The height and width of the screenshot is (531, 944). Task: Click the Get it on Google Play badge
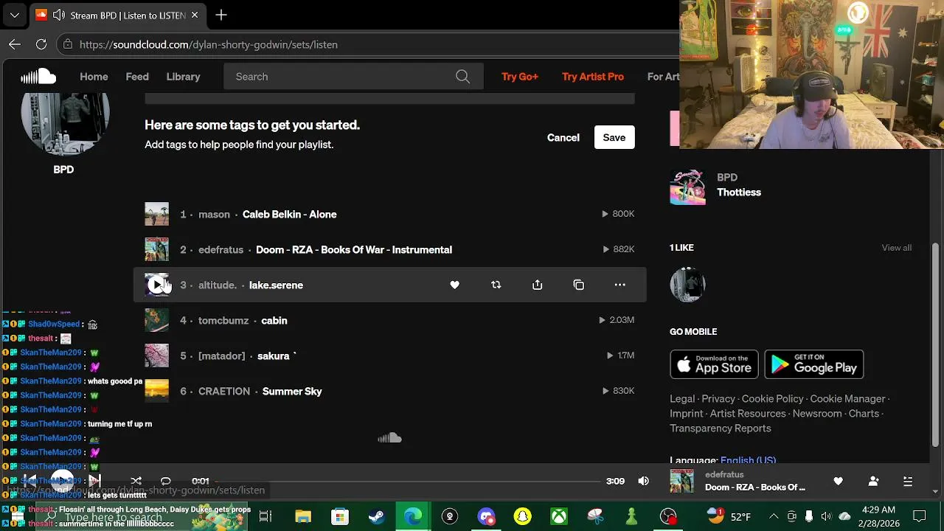coord(814,364)
